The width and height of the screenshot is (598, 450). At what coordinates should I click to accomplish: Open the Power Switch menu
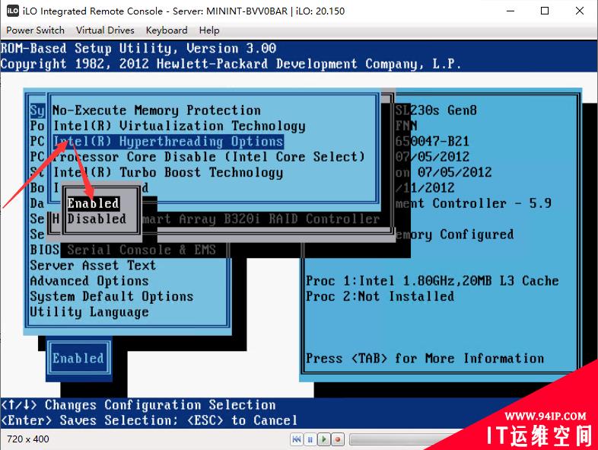35,30
